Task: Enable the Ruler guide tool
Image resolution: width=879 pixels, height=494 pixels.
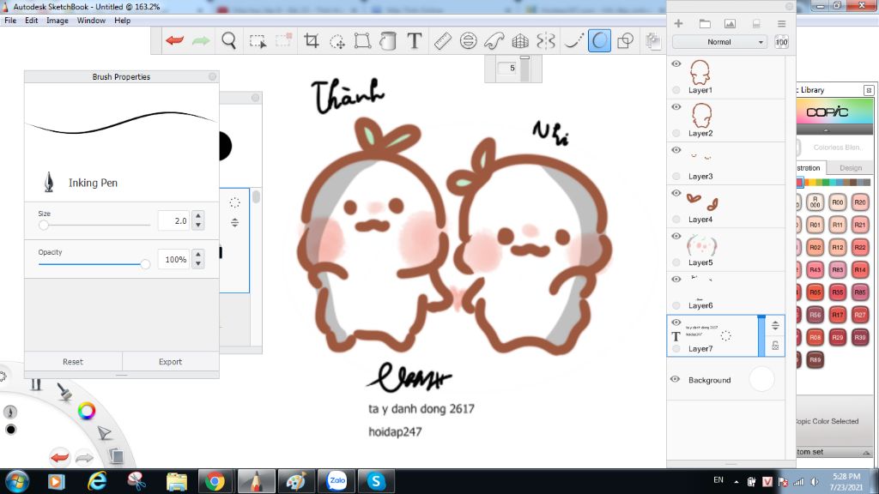Action: (x=442, y=40)
